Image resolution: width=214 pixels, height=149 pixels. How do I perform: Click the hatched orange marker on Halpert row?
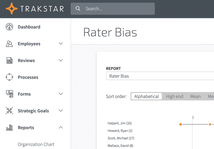pyautogui.click(x=210, y=124)
